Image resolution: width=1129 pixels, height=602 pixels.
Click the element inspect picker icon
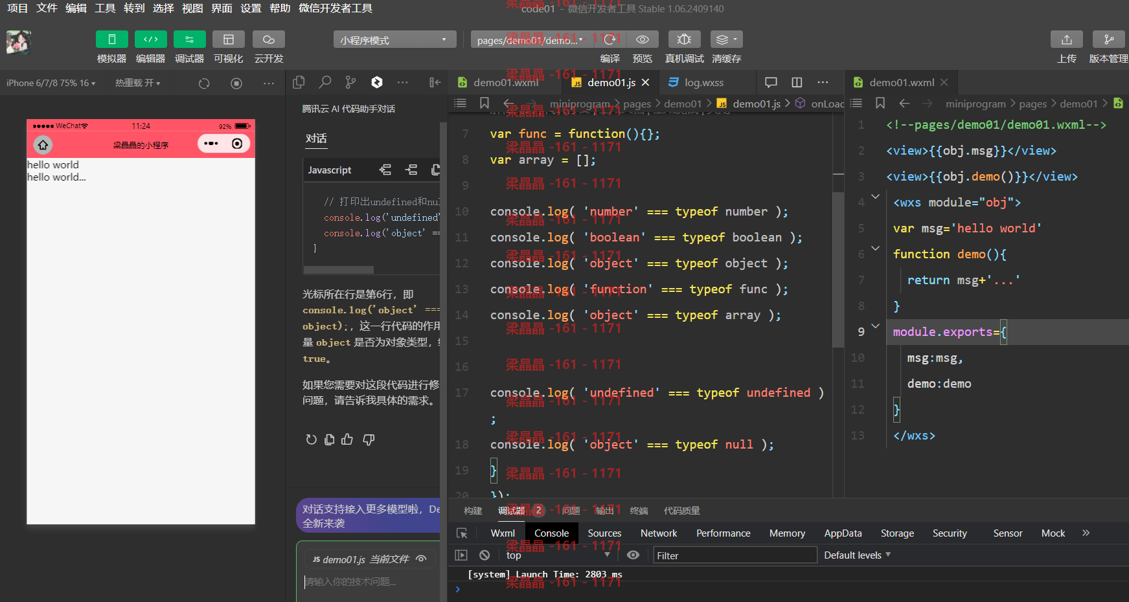point(462,533)
